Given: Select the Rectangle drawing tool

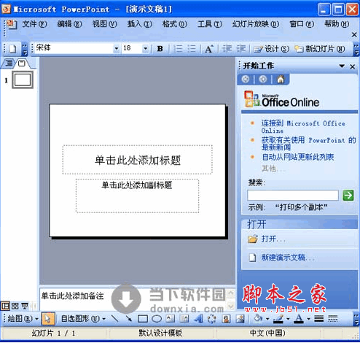Looking at the screenshot, I should tap(143, 318).
